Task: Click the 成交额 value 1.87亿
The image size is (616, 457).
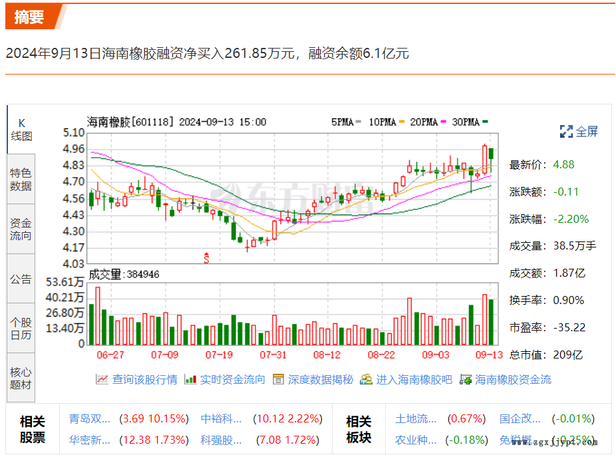Action: (569, 273)
